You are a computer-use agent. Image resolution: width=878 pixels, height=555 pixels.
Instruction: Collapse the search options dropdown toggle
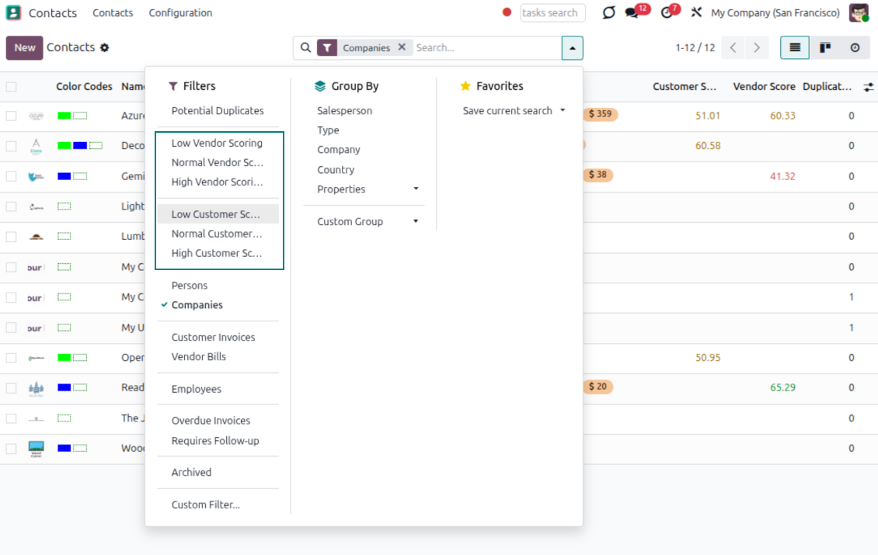click(572, 47)
